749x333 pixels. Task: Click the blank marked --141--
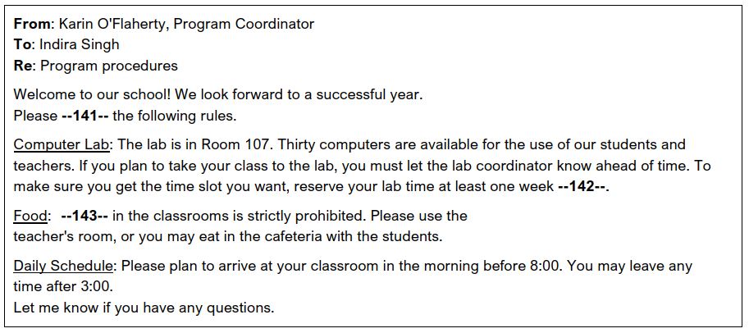(x=85, y=116)
